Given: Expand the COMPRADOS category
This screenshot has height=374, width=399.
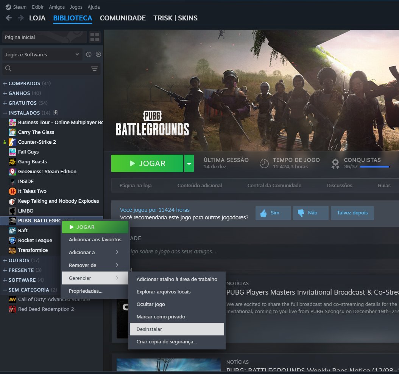Looking at the screenshot, I should tap(5, 84).
